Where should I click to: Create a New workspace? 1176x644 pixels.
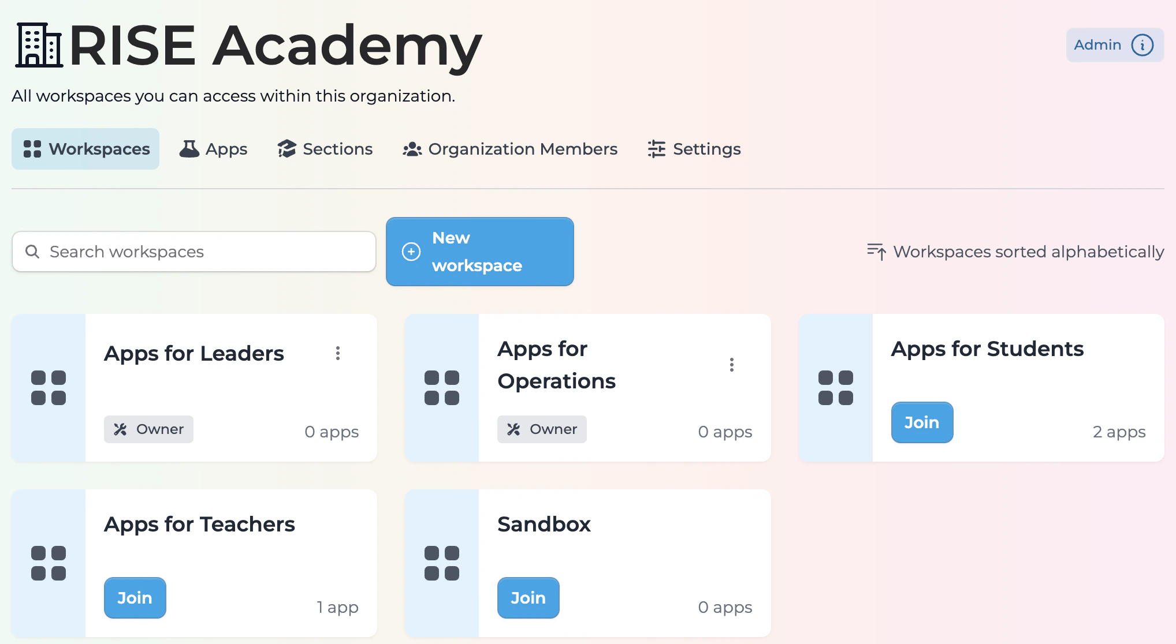[479, 252]
